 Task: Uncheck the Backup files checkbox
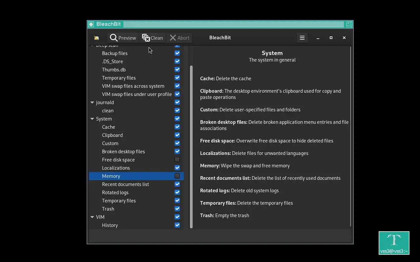point(177,53)
